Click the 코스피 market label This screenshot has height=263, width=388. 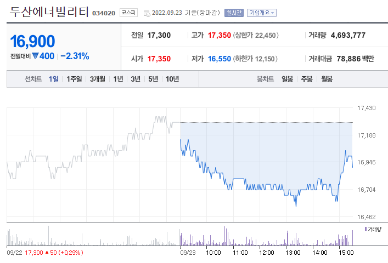coord(128,13)
